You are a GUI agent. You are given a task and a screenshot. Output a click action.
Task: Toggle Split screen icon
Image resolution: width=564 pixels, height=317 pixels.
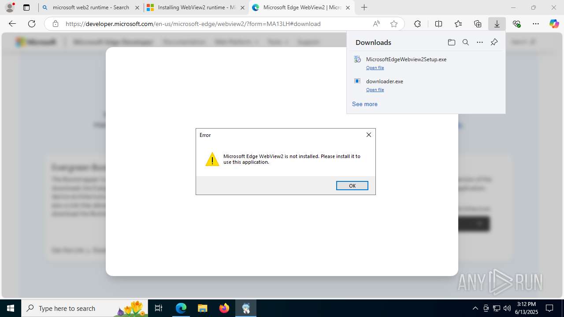point(438,24)
